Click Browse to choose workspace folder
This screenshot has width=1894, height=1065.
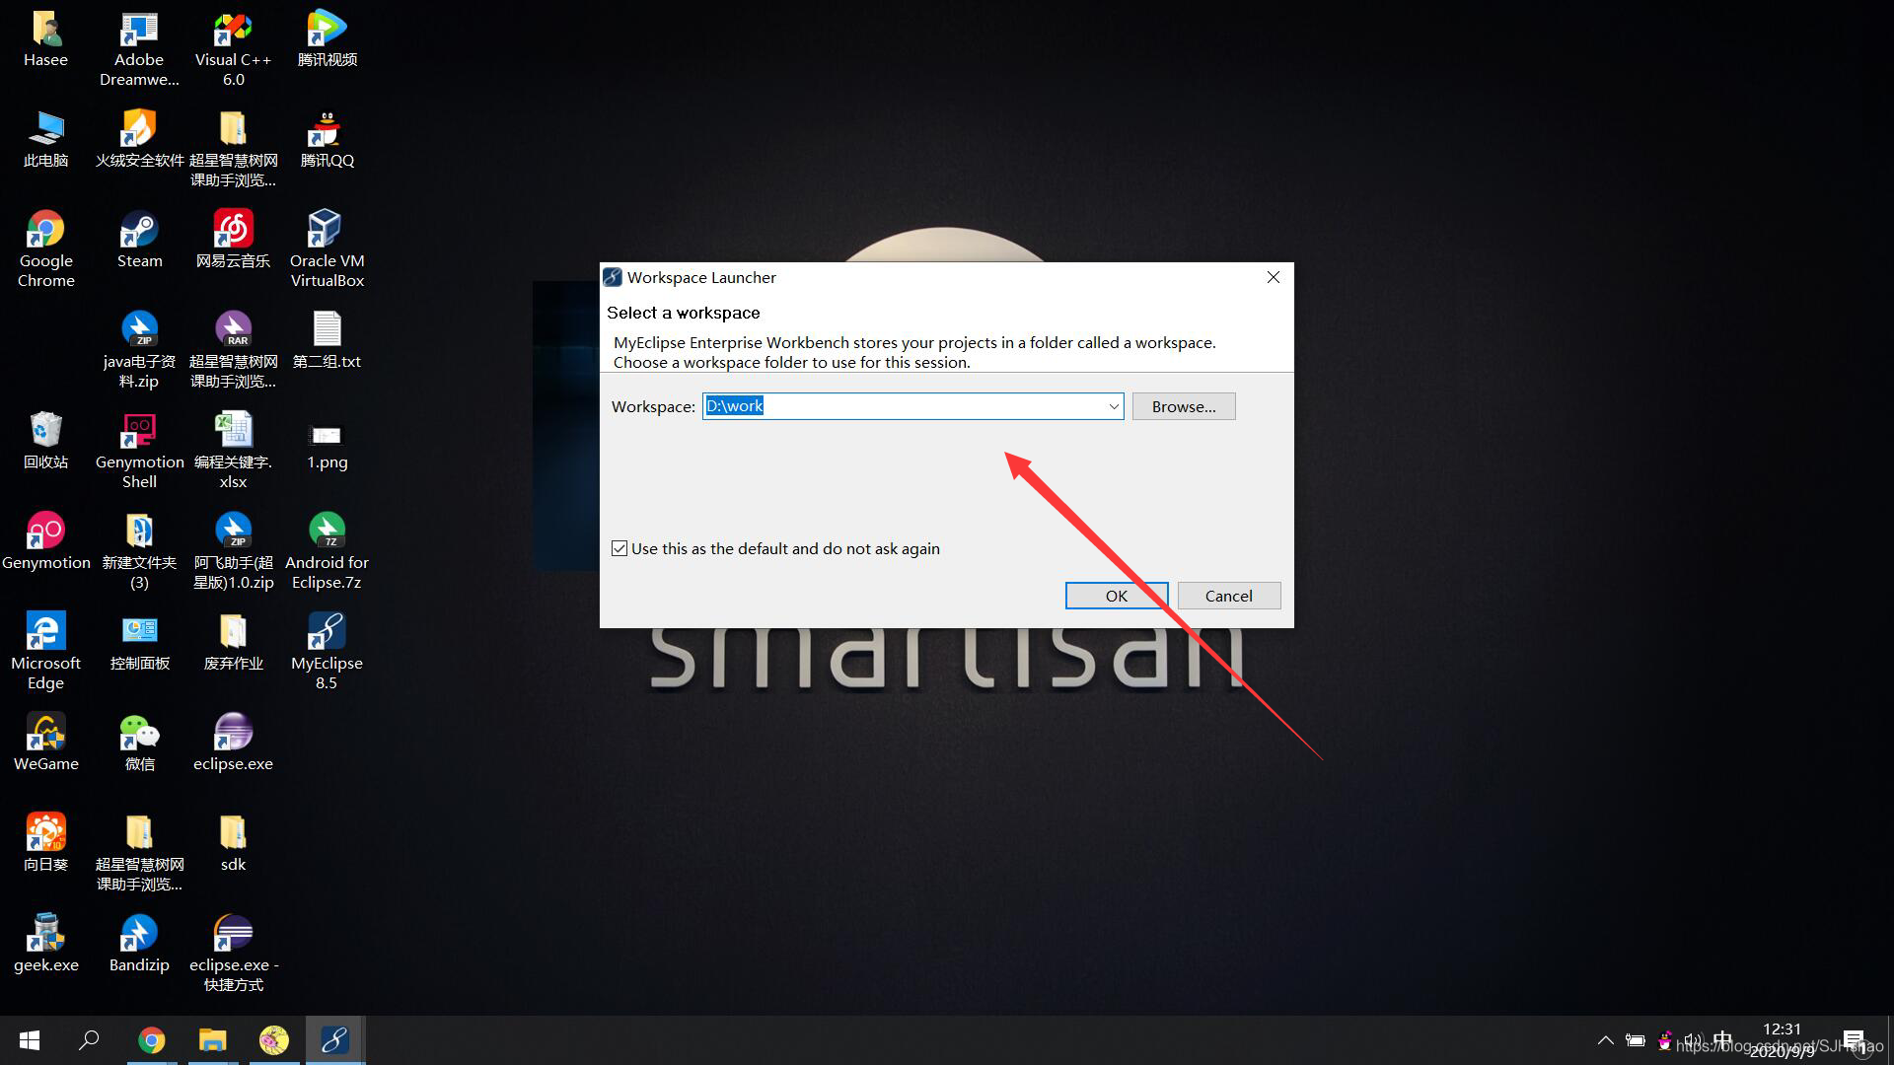click(1184, 405)
